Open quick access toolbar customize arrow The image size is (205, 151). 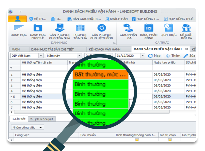[20, 12]
